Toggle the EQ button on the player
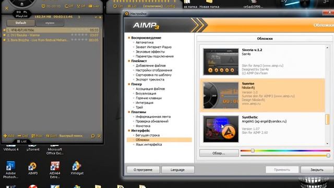 [x=19, y=12]
